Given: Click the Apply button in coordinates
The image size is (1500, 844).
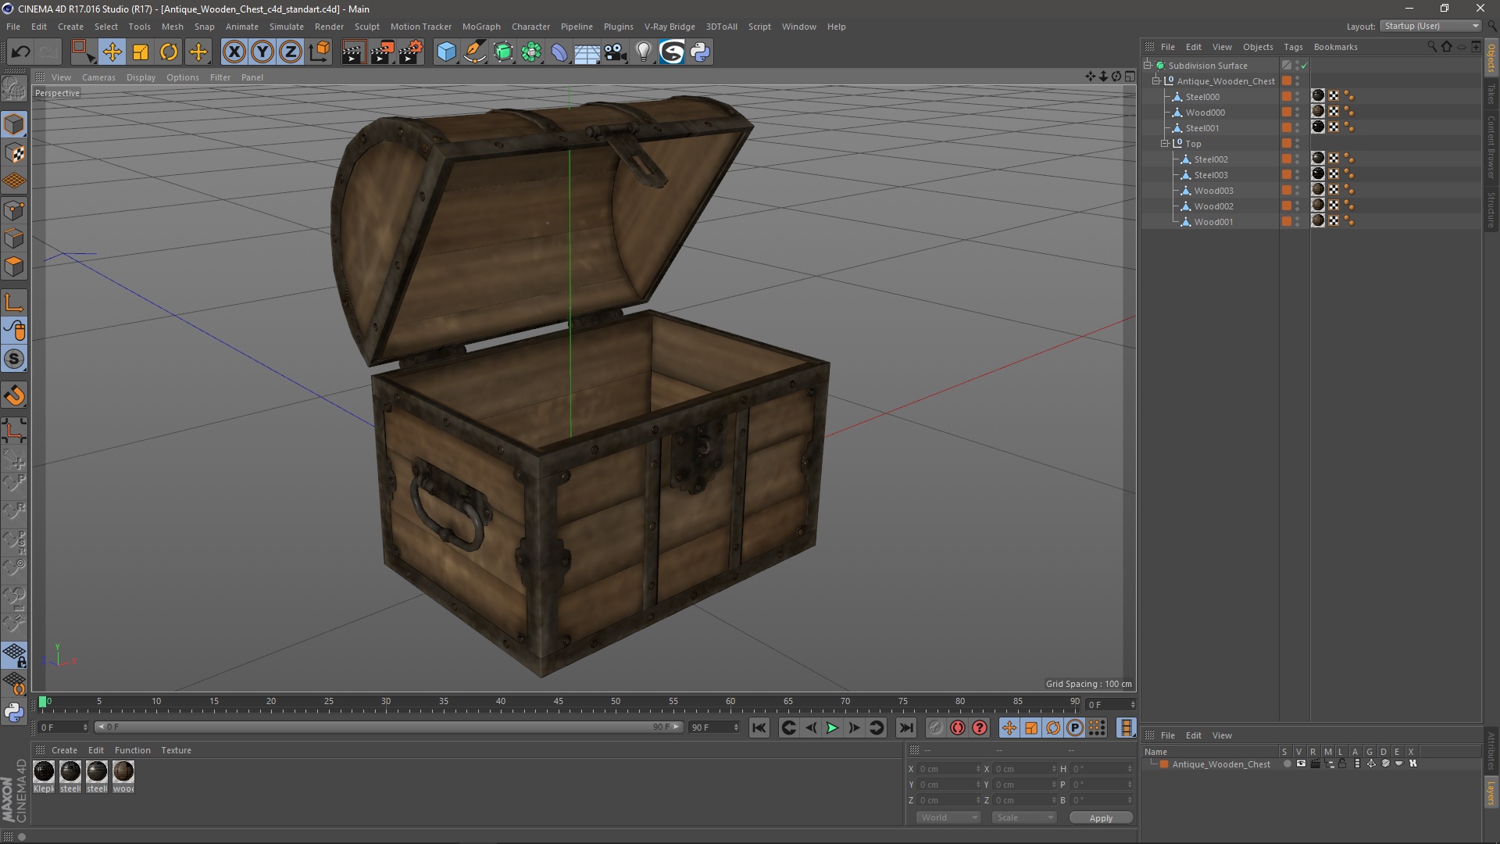Looking at the screenshot, I should pos(1100,817).
